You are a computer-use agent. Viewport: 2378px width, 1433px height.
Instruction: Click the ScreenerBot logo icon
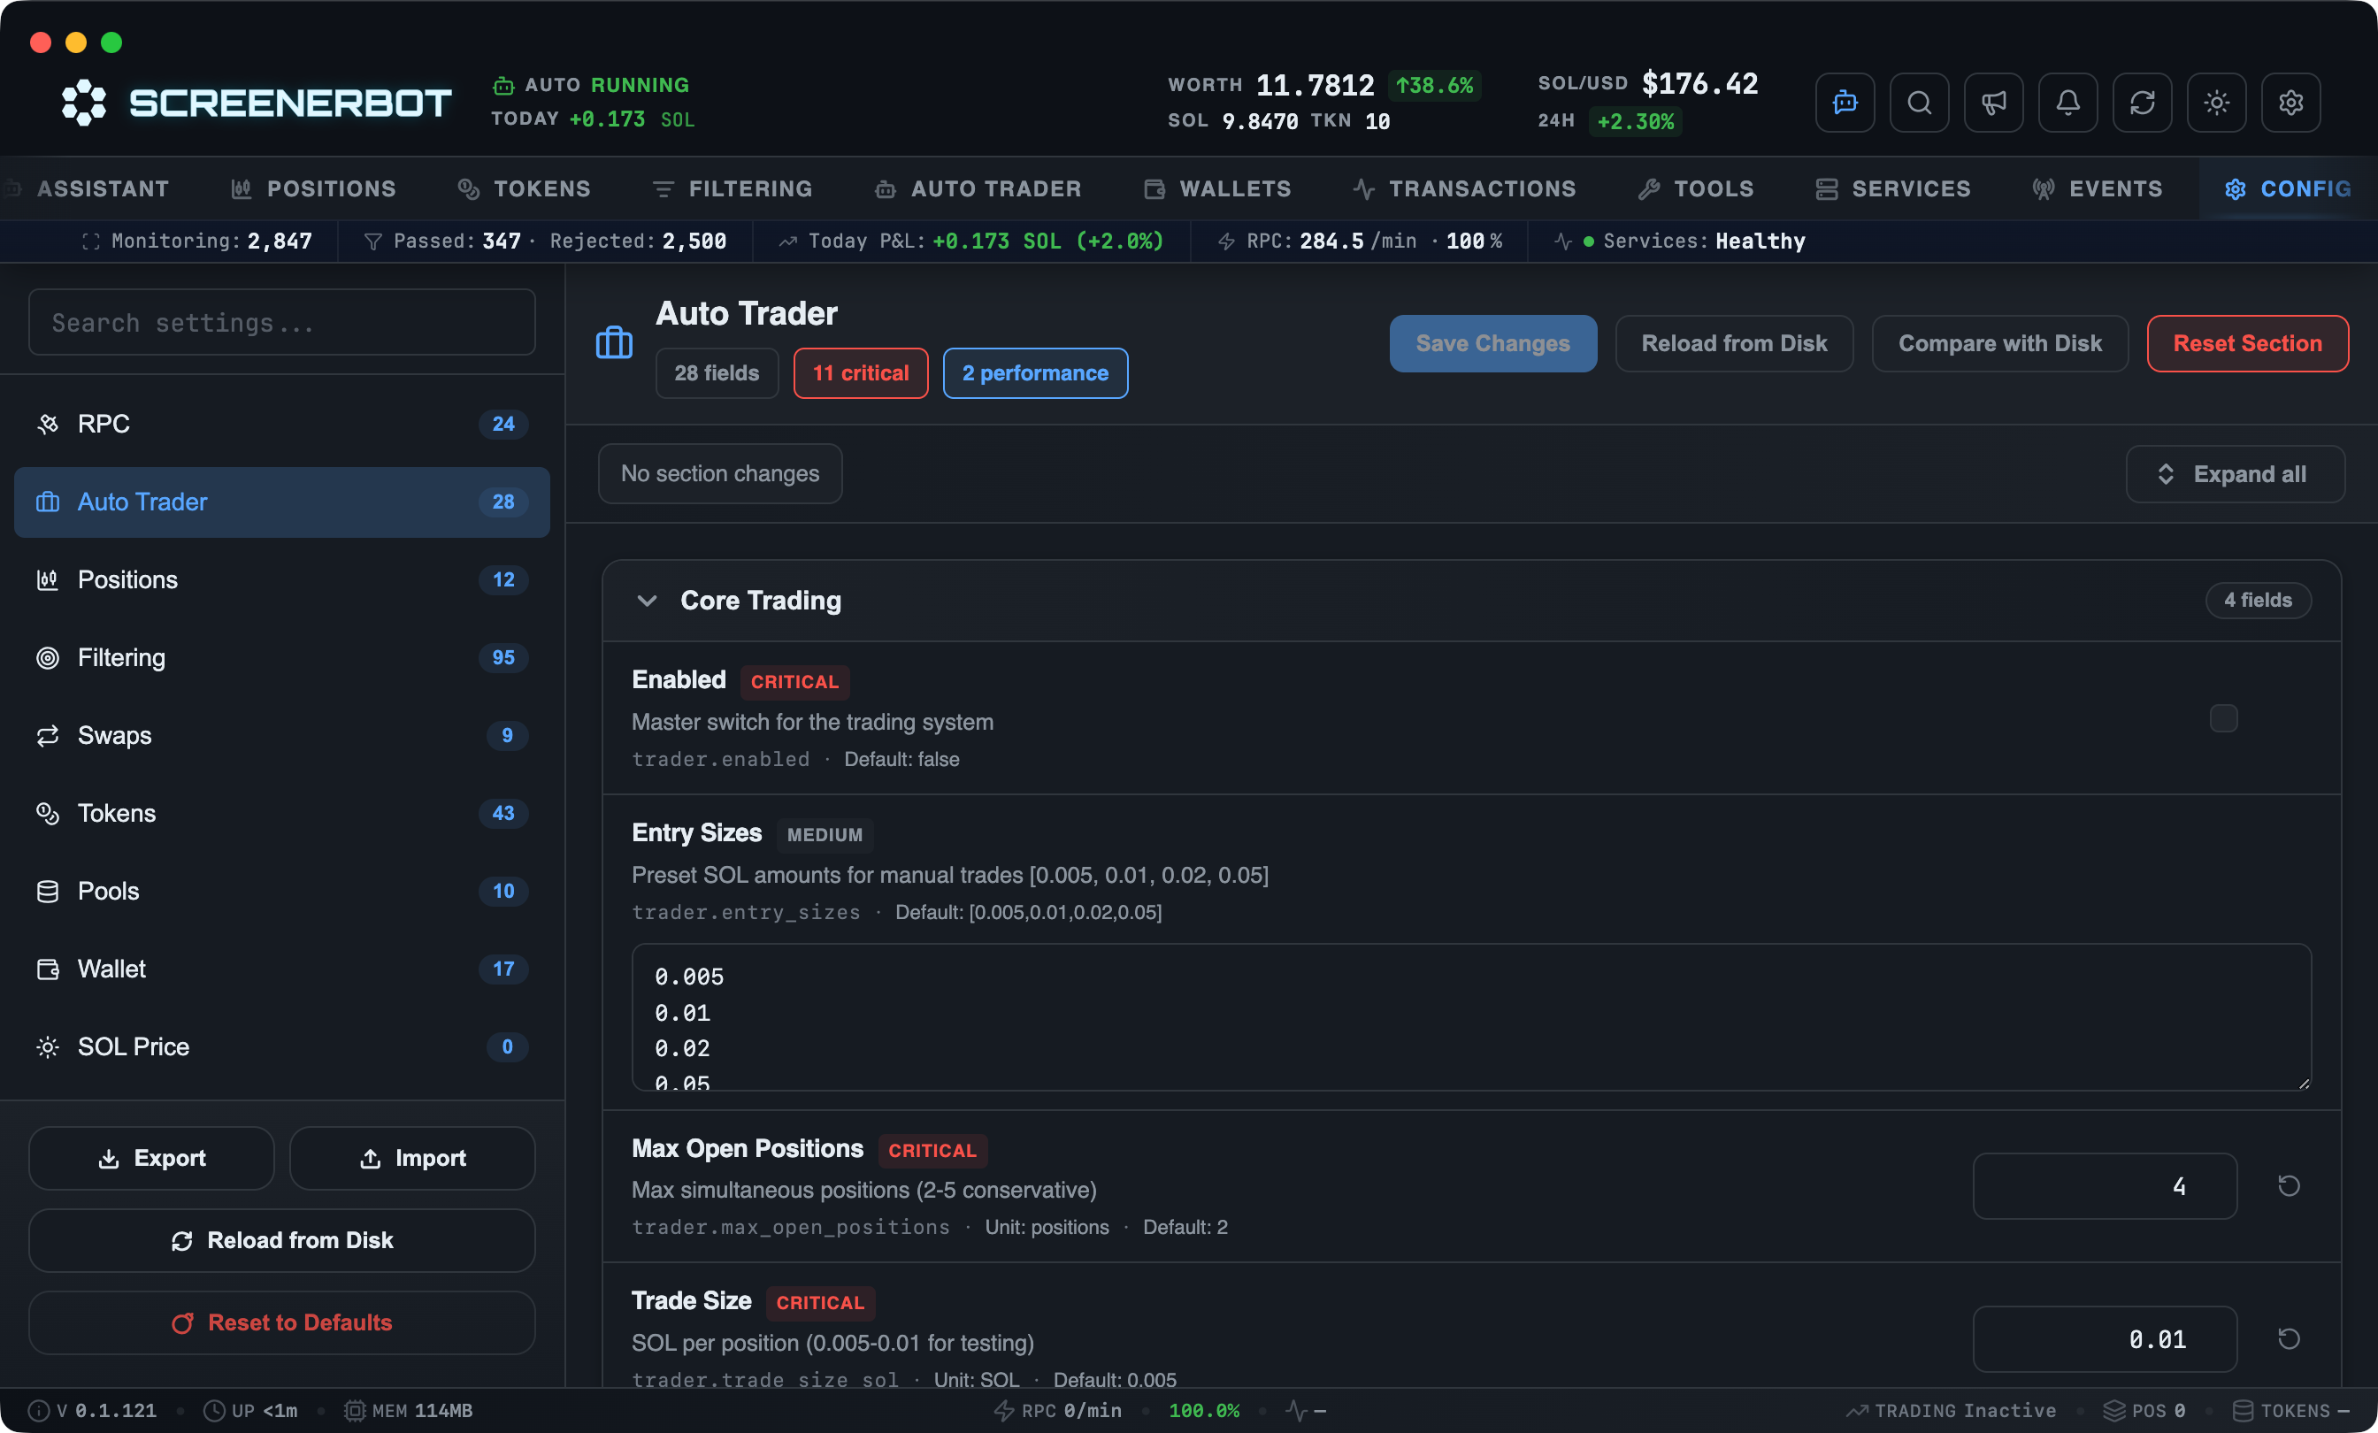tap(84, 103)
